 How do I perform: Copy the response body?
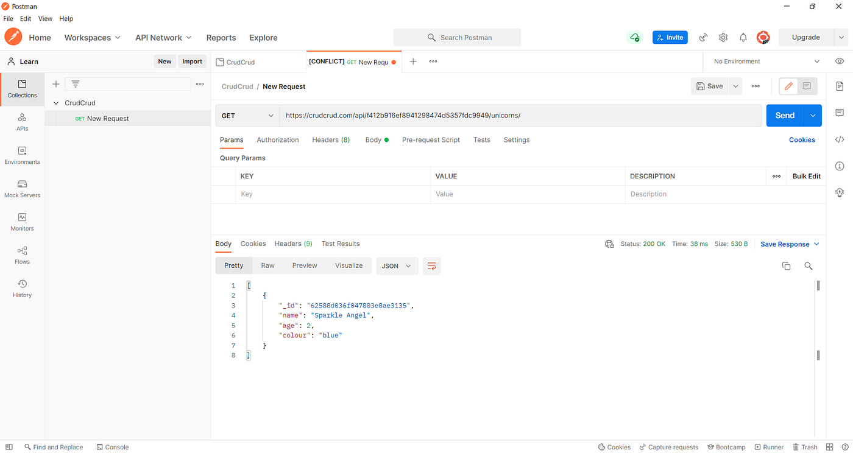coord(786,265)
